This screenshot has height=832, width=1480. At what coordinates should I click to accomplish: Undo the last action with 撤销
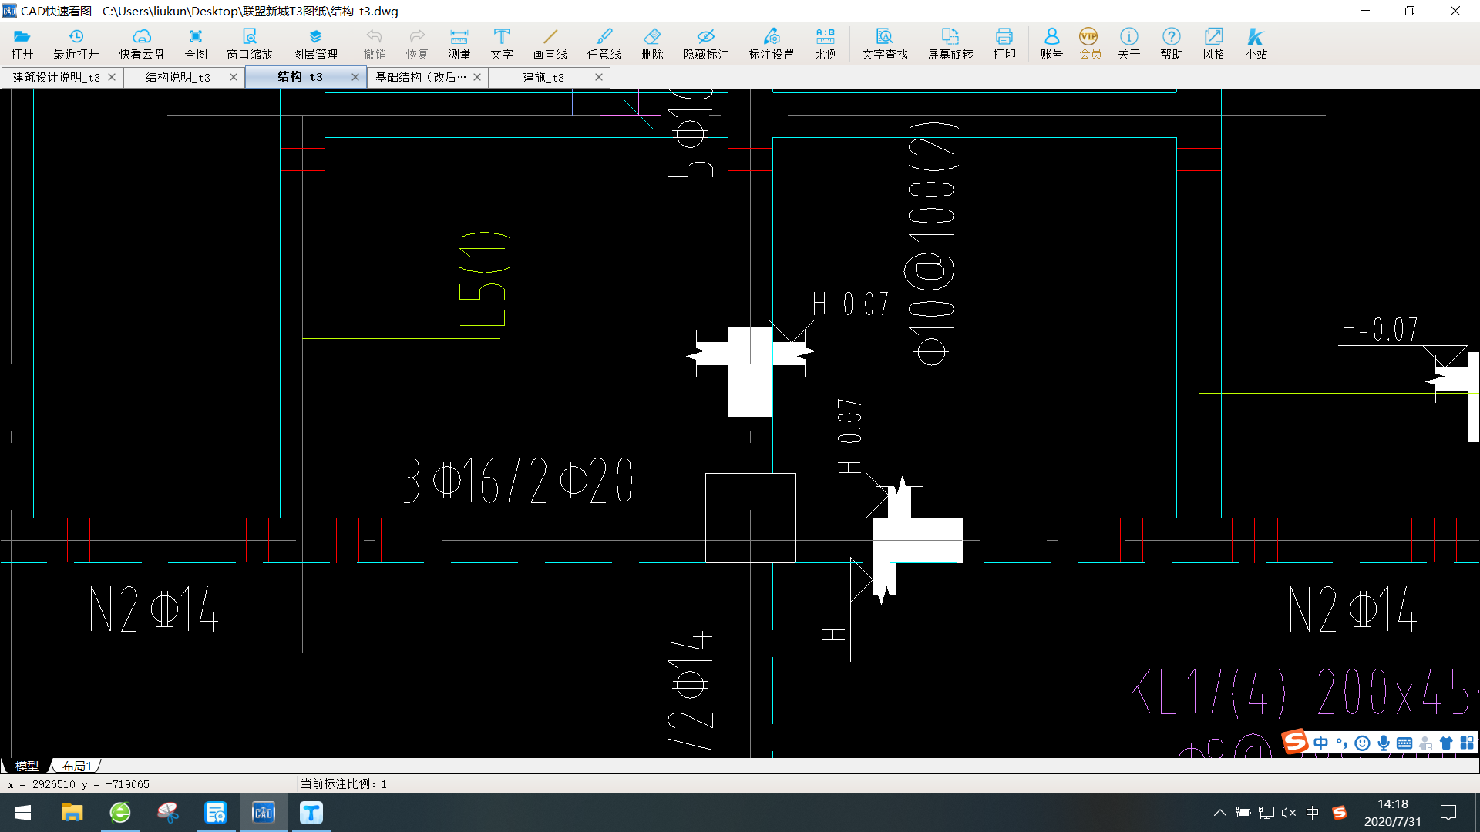pyautogui.click(x=375, y=44)
